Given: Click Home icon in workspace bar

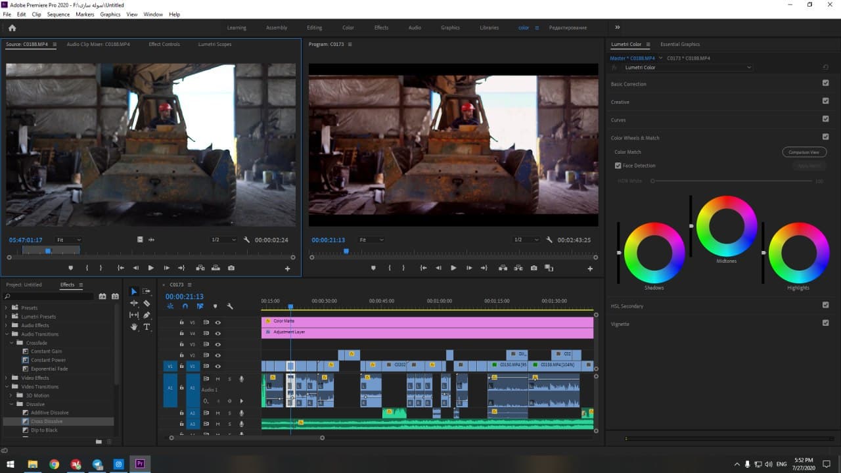Looking at the screenshot, I should [12, 28].
